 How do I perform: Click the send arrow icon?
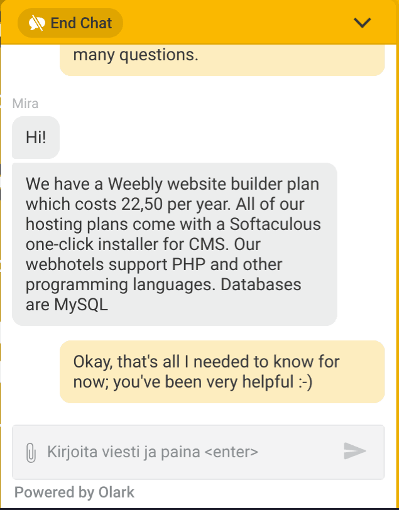tap(355, 451)
